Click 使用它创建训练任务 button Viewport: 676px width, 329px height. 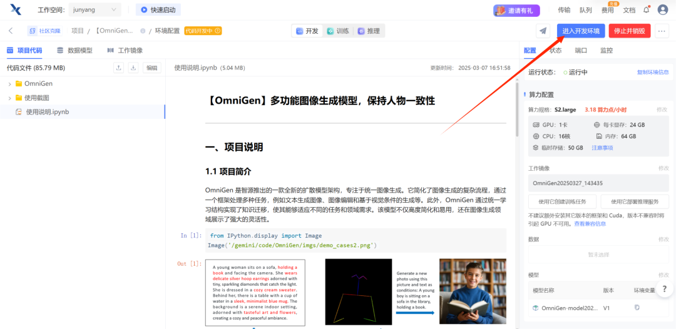(x=563, y=201)
